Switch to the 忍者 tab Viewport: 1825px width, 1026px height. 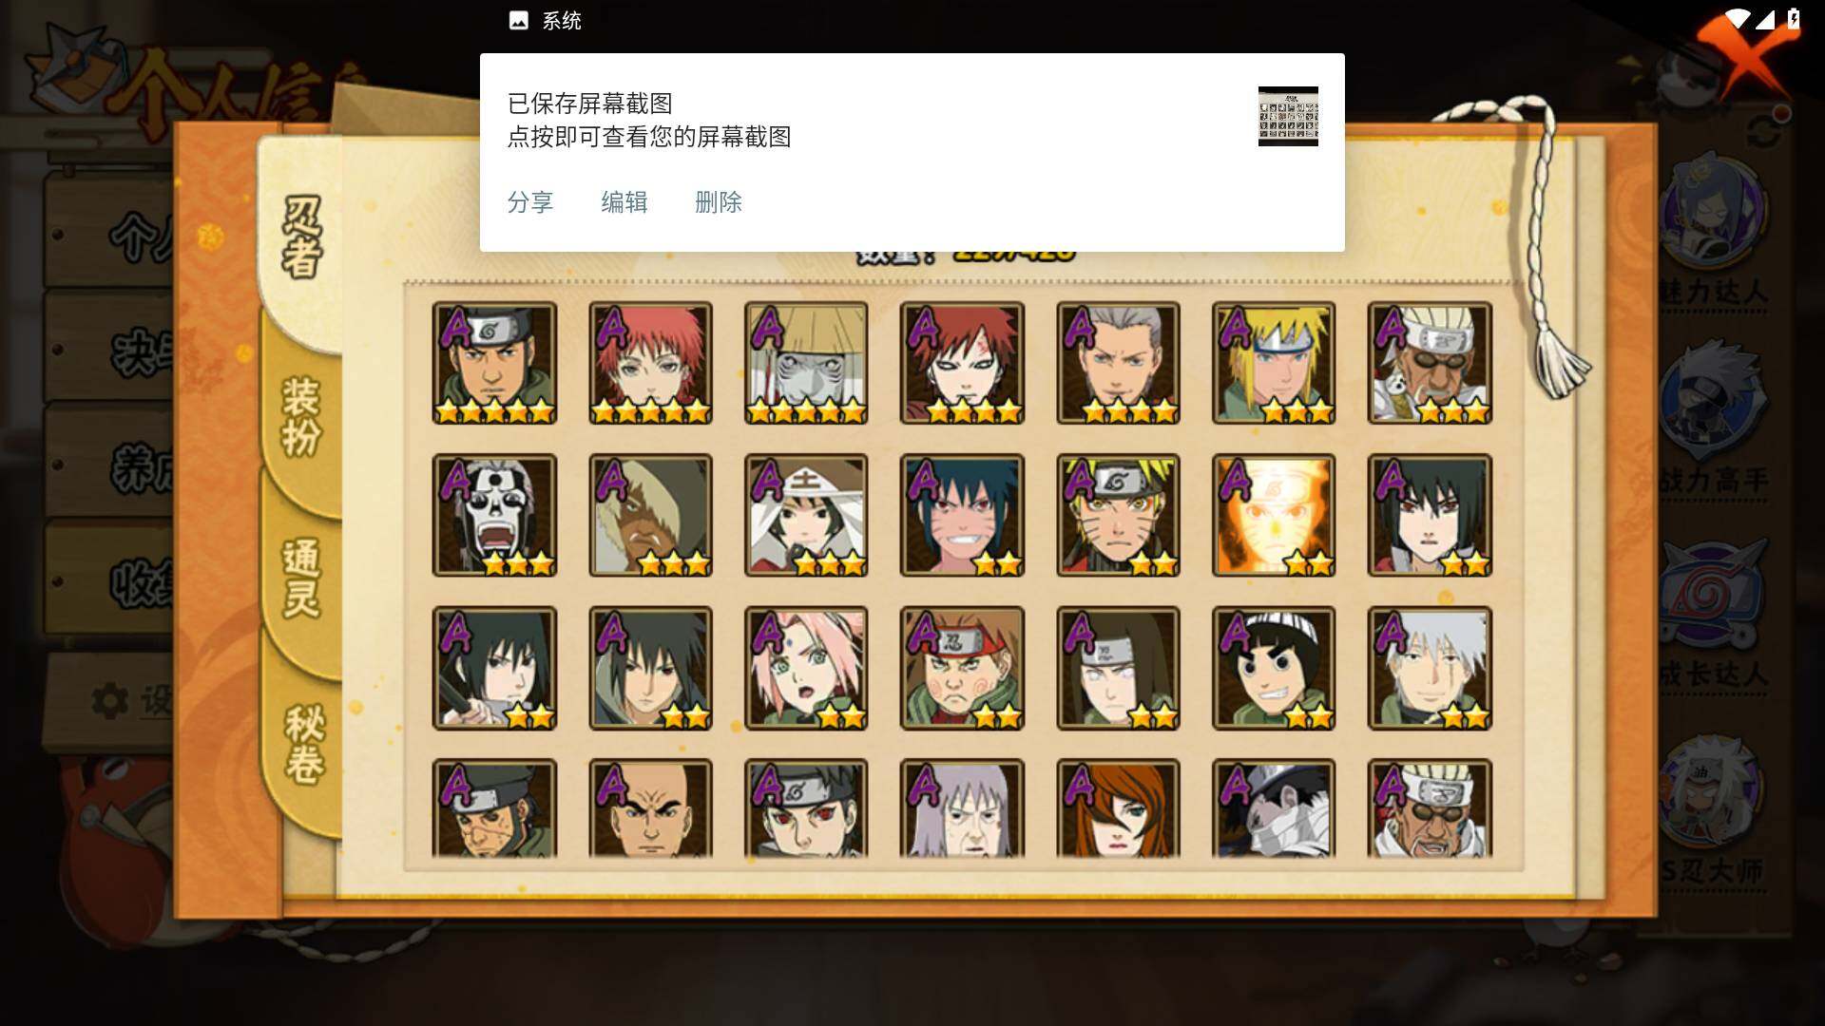[301, 237]
